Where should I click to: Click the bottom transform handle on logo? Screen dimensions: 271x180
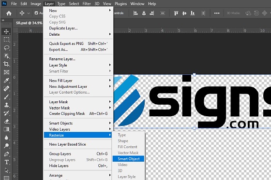(x=194, y=128)
